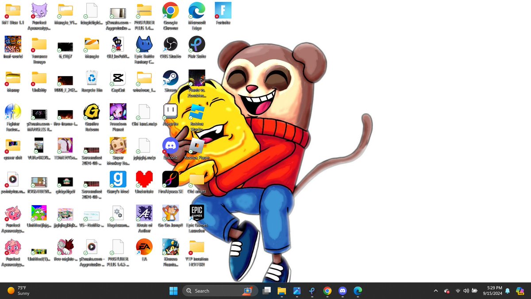
Task: Select the Epic Games Launcher shortcut
Action: [196, 218]
